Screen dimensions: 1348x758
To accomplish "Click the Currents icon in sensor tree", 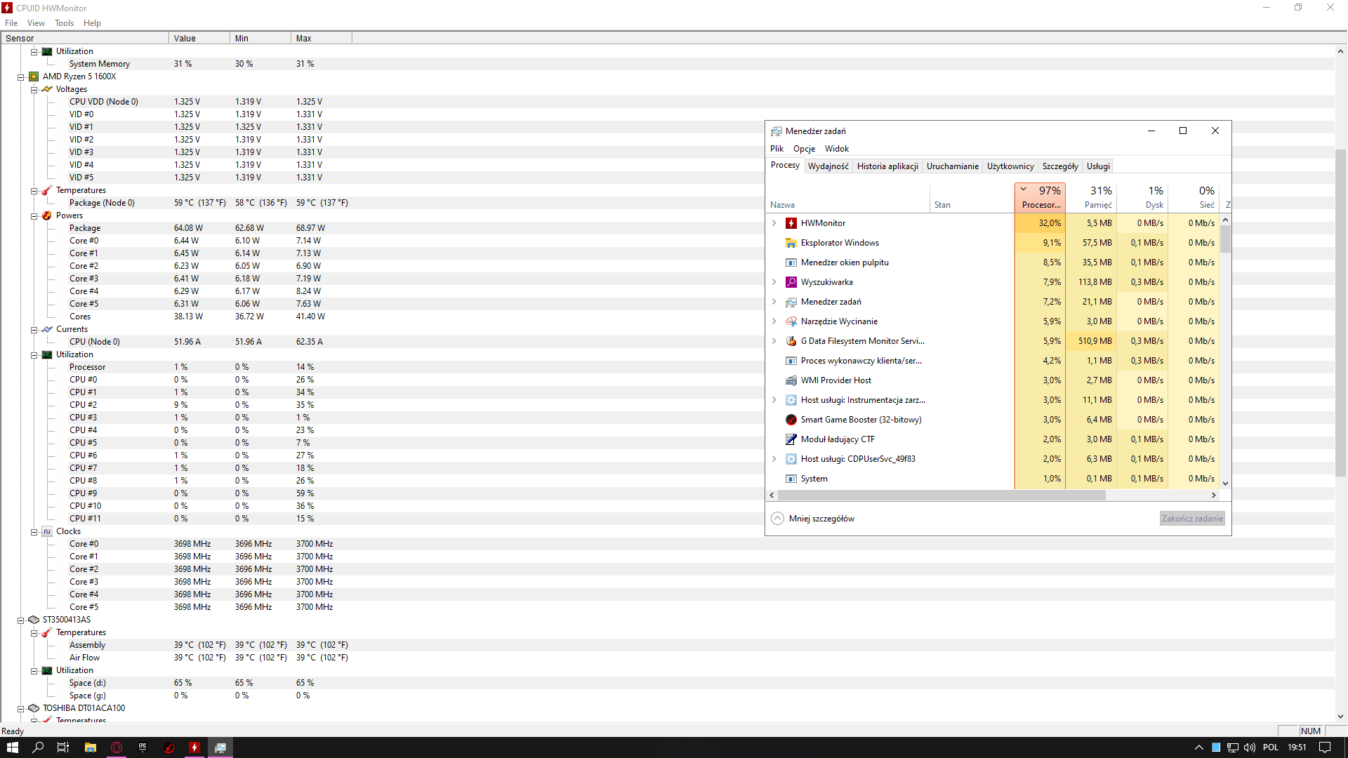I will point(47,329).
